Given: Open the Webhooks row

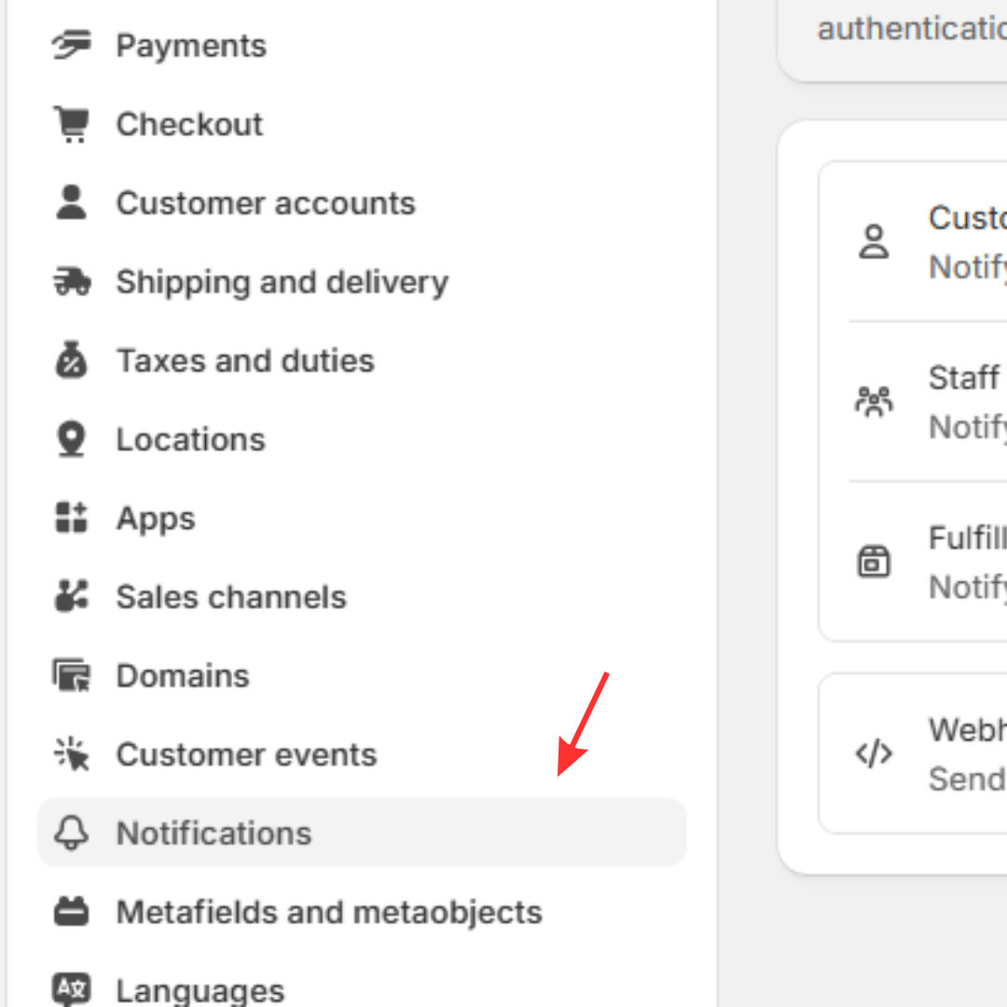Looking at the screenshot, I should pyautogui.click(x=913, y=754).
